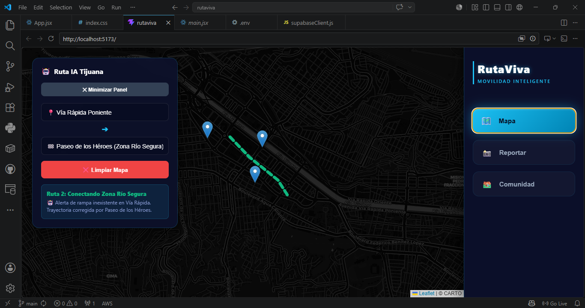Viewport: 585px width, 308px height.
Task: Open the Containers view in the activity bar
Action: click(x=10, y=148)
